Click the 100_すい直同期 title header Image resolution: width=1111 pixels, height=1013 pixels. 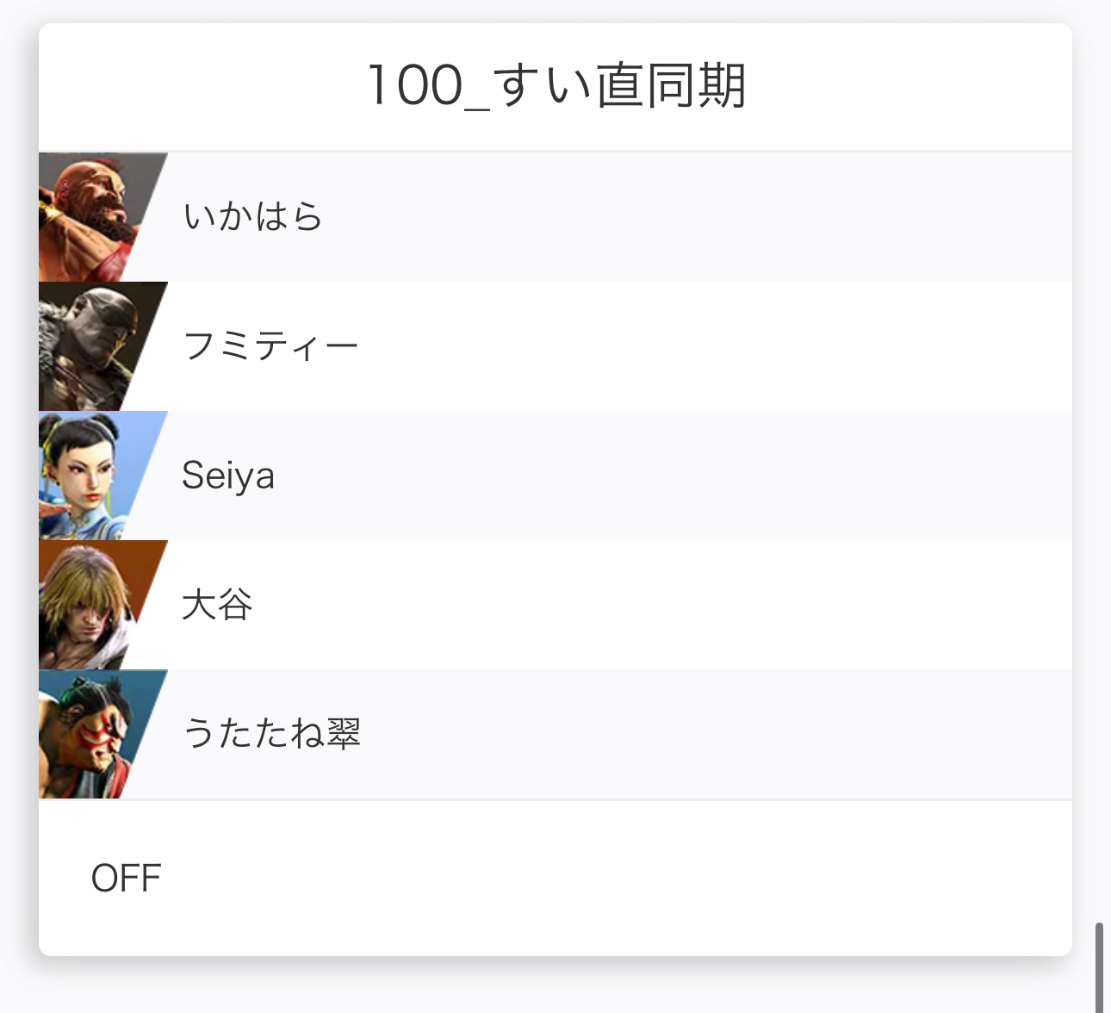pyautogui.click(x=556, y=86)
